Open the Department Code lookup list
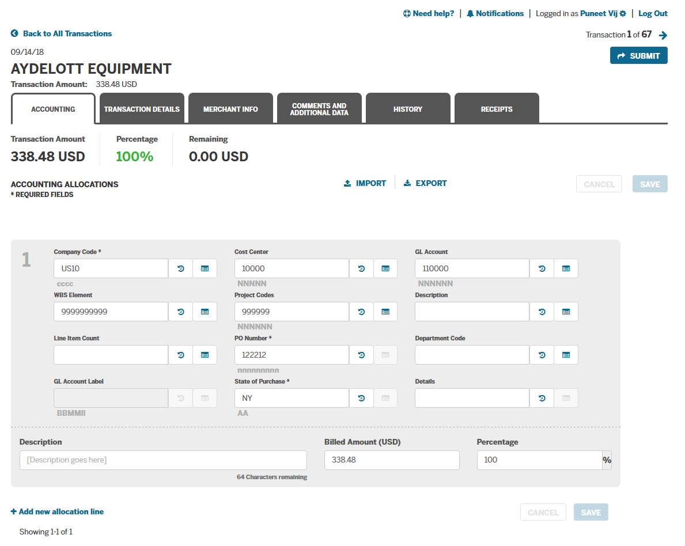The image size is (685, 546). click(x=566, y=355)
